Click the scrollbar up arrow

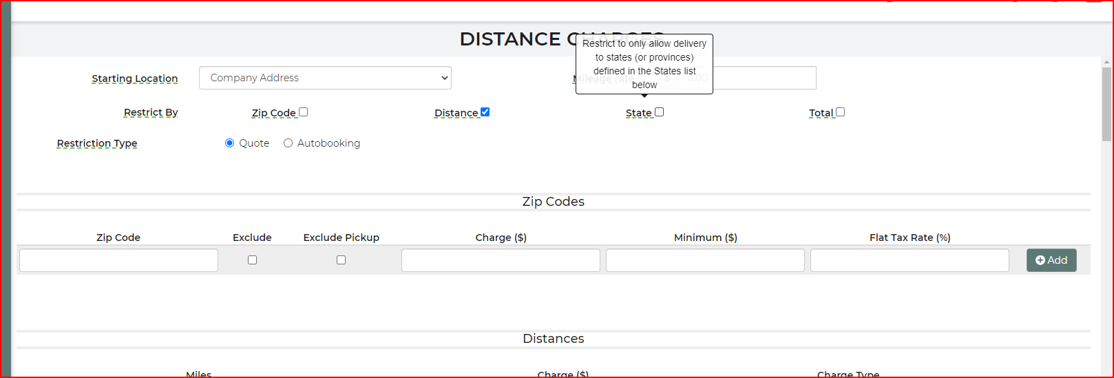(1106, 62)
